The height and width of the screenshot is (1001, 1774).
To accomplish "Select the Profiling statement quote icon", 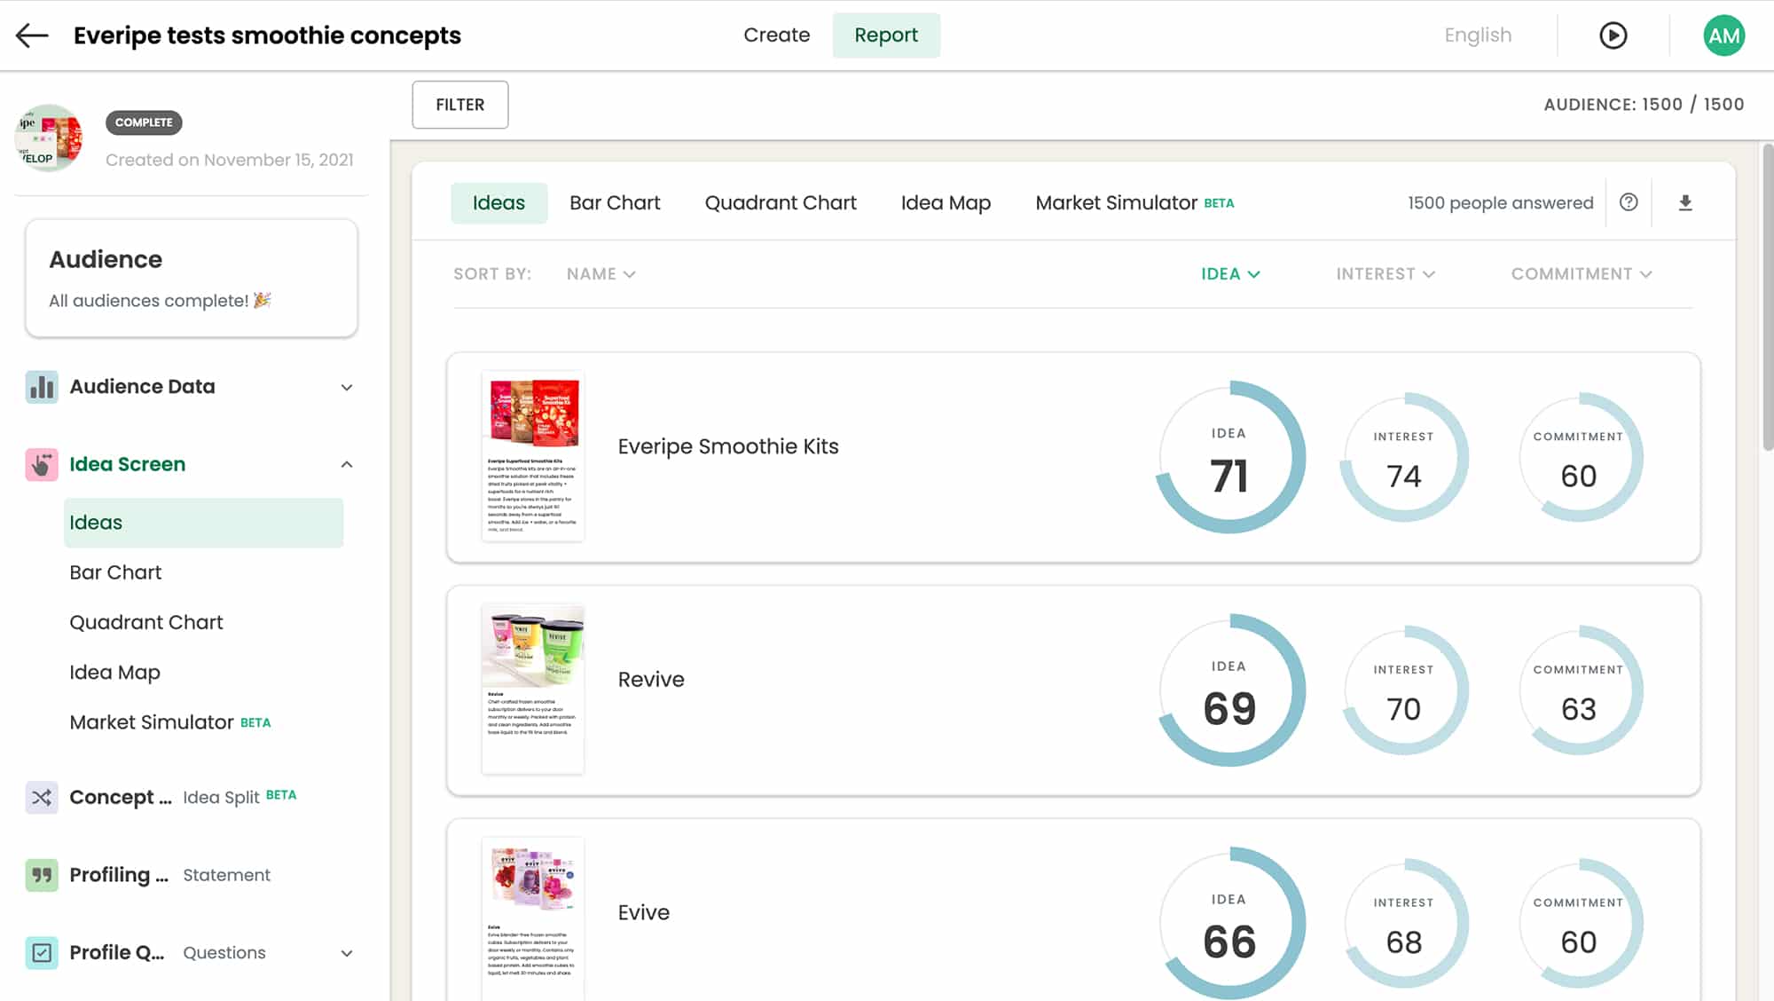I will click(42, 875).
